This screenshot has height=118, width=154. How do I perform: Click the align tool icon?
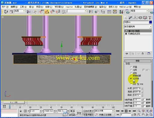tap(97, 12)
